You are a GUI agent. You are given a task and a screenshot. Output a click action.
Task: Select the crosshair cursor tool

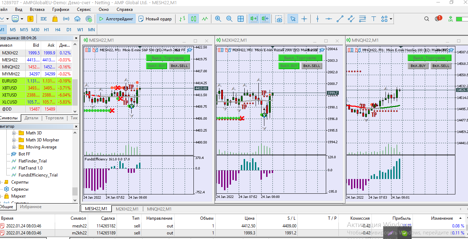pyautogui.click(x=304, y=19)
